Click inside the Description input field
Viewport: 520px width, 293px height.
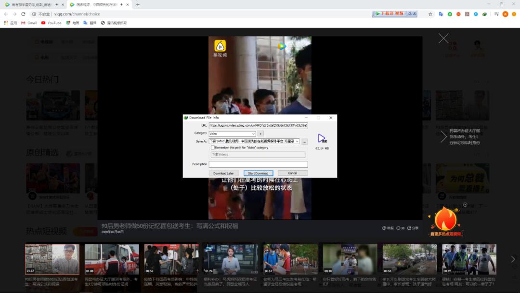point(258,164)
